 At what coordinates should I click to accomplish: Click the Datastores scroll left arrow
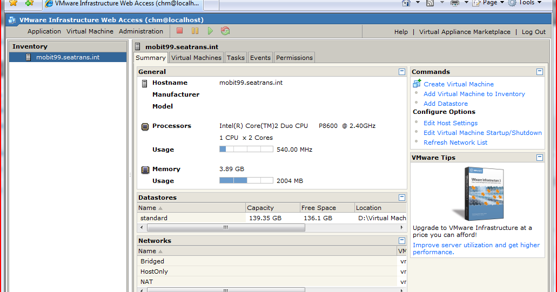click(x=142, y=227)
